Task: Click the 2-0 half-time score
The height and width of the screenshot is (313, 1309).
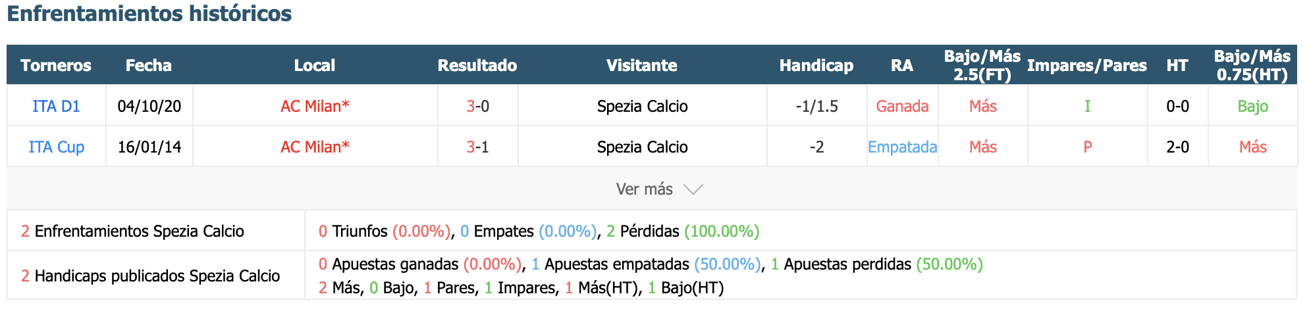Action: click(x=1177, y=147)
